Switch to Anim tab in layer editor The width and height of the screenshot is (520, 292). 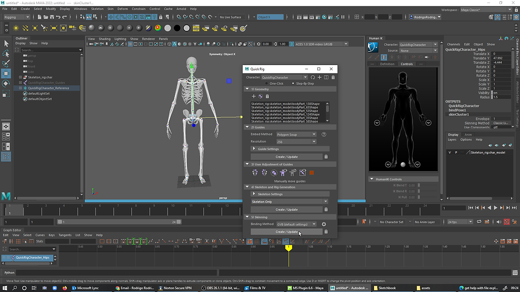click(468, 135)
